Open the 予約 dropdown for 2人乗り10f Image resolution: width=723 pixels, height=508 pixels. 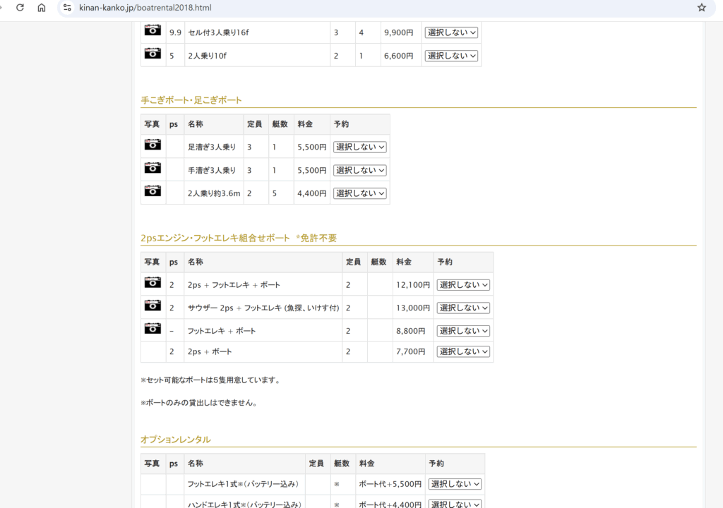[x=451, y=56]
